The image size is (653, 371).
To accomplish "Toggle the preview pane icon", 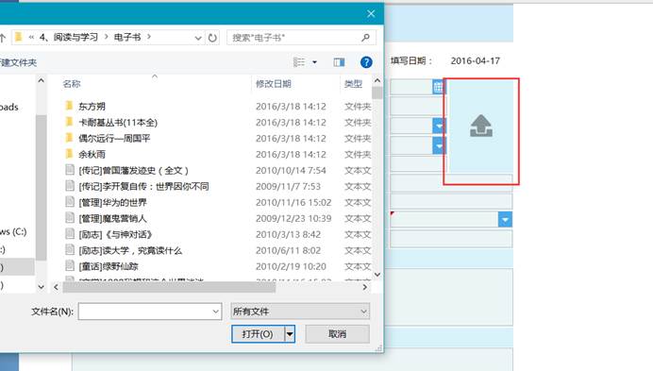I will [x=339, y=62].
